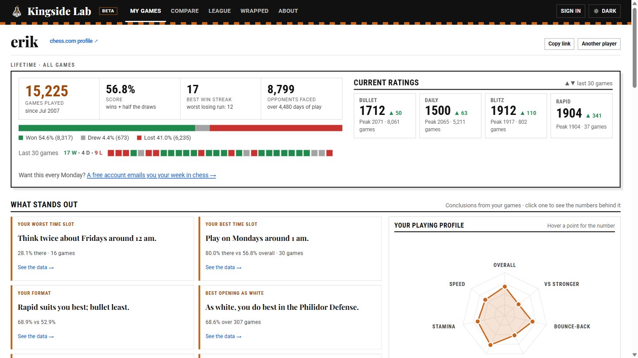Click the 15,225 games played figure
This screenshot has width=638, height=358.
[47, 91]
